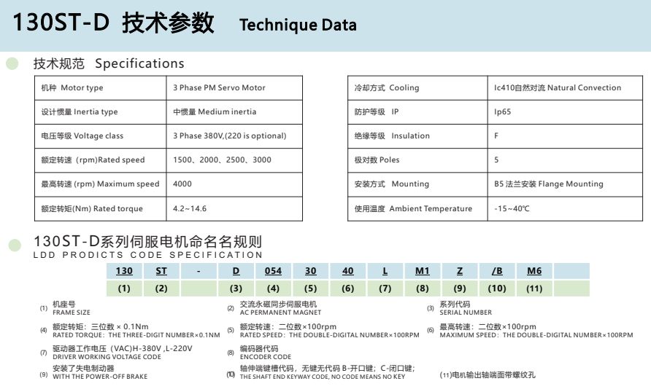651x389 pixels.
Task: Select rated speed values "1500、2000、2500、3000"
Action: 222,160
